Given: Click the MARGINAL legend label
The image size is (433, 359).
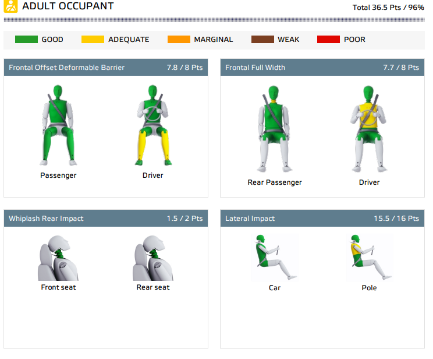Looking at the screenshot, I should point(214,40).
